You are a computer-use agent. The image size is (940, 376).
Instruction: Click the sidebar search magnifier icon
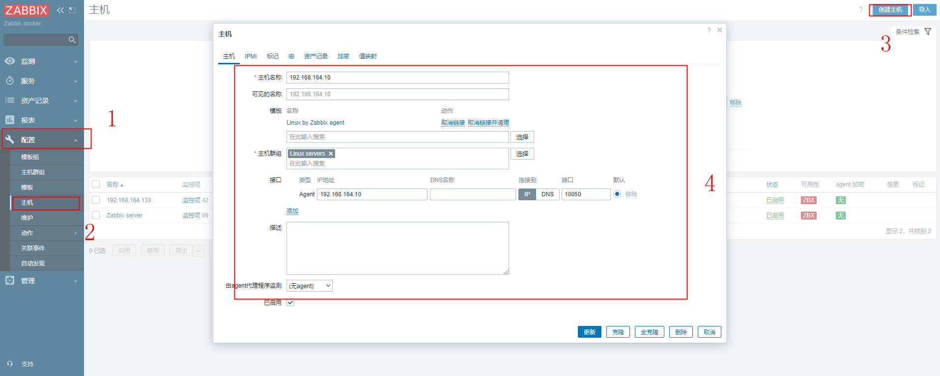(72, 40)
